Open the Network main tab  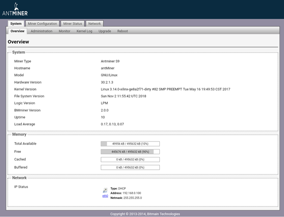pos(95,24)
